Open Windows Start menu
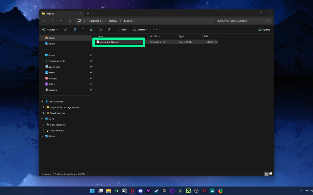The image size is (313, 195). pos(92,191)
